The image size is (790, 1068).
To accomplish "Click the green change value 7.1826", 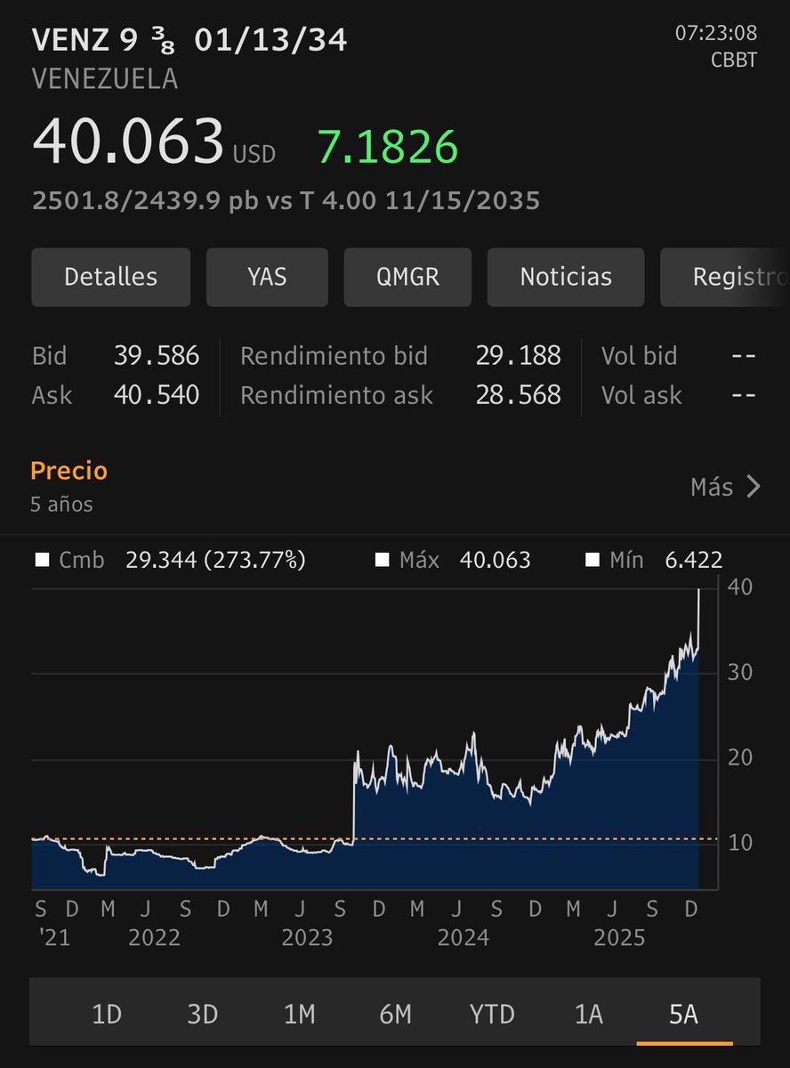I will pos(388,148).
